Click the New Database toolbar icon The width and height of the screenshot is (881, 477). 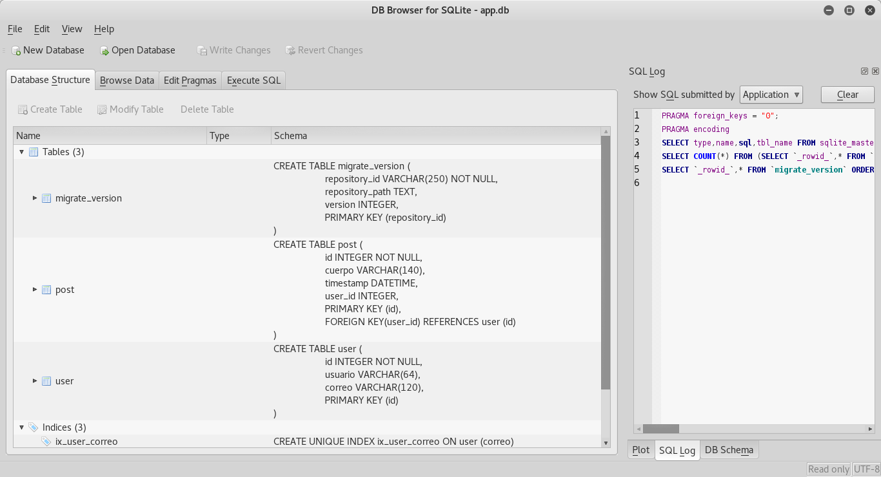click(x=16, y=50)
